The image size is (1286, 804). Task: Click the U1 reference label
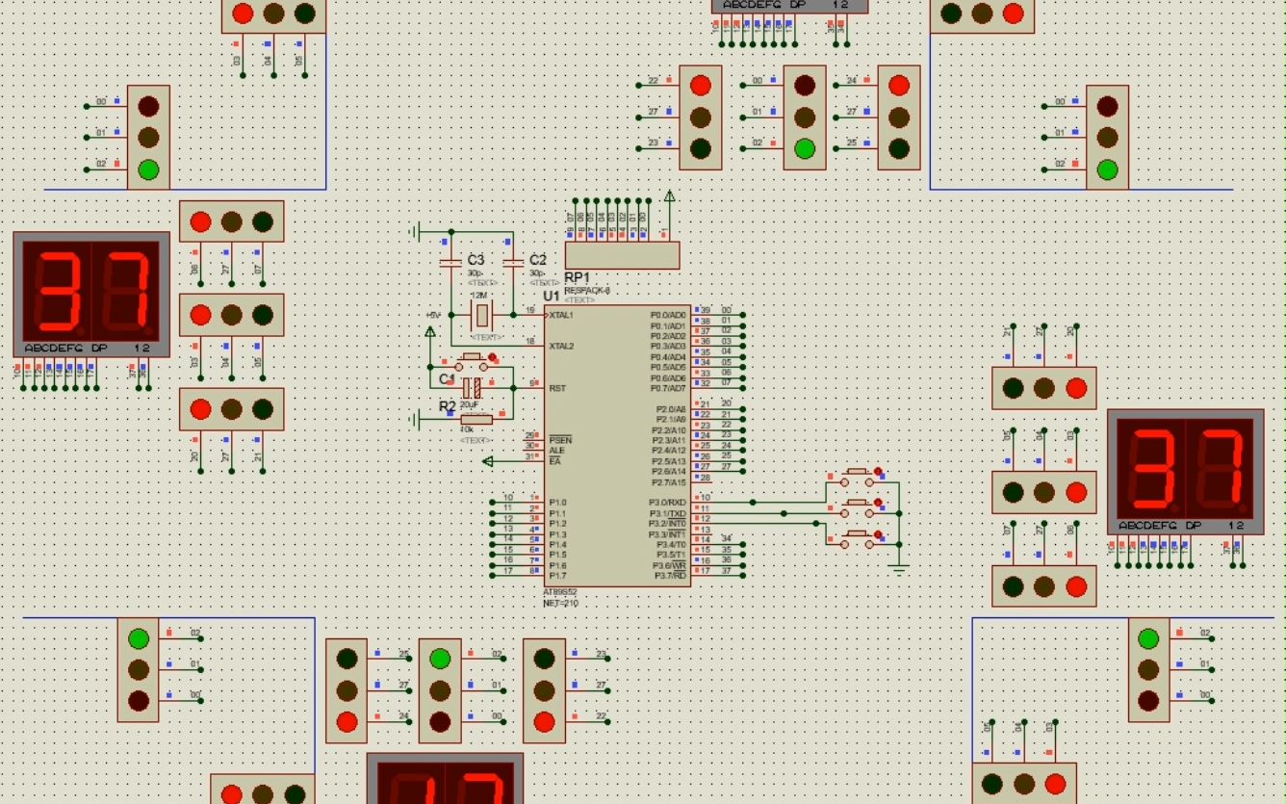pos(552,296)
